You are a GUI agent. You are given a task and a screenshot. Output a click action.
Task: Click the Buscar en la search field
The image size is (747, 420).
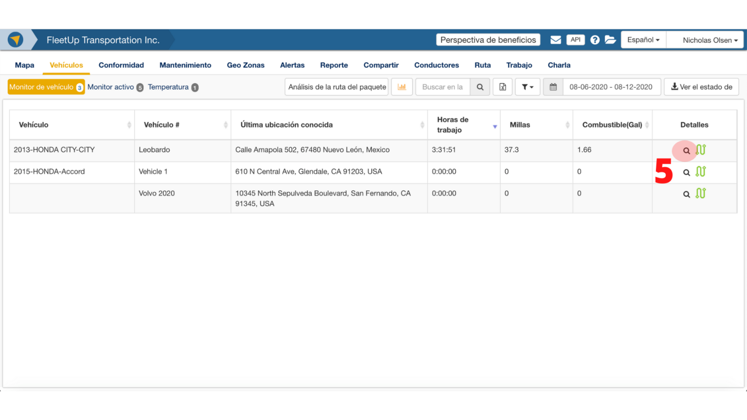[443, 87]
